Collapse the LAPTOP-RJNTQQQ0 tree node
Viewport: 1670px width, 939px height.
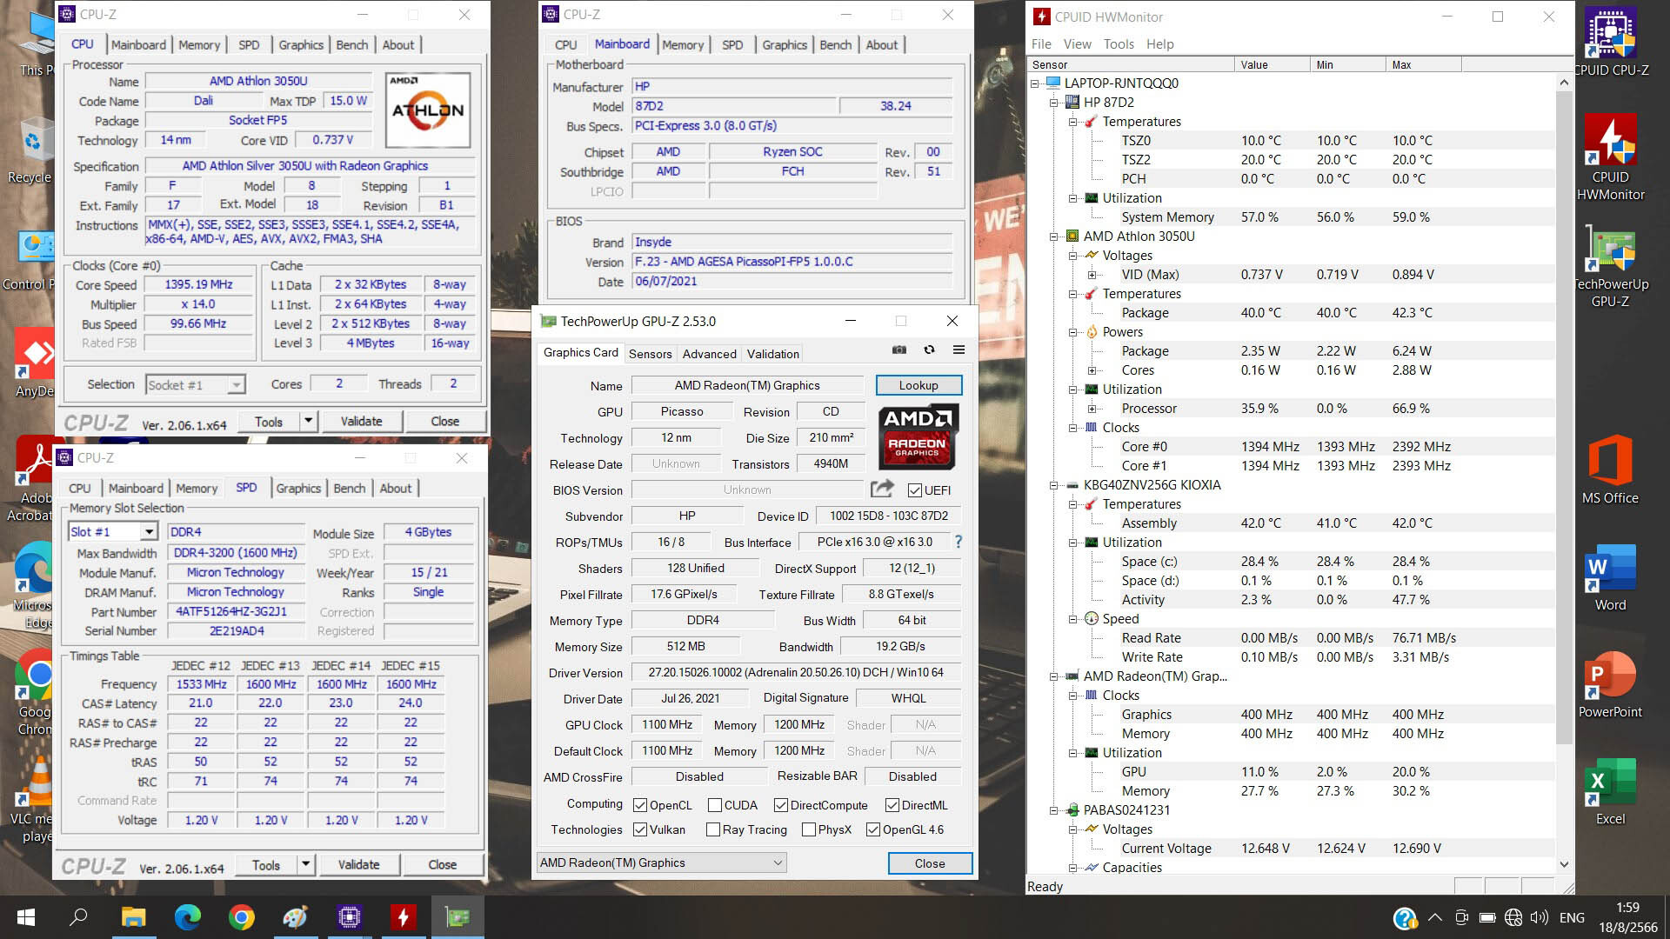tap(1035, 83)
